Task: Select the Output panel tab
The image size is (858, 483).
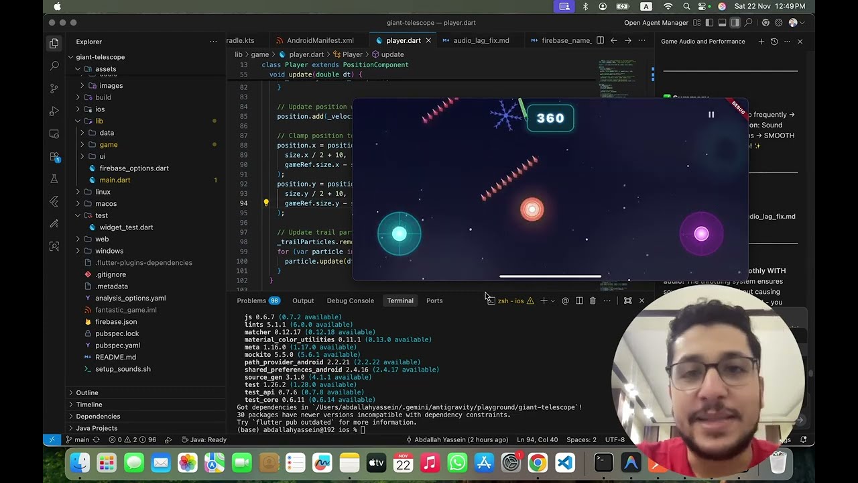Action: [303, 301]
